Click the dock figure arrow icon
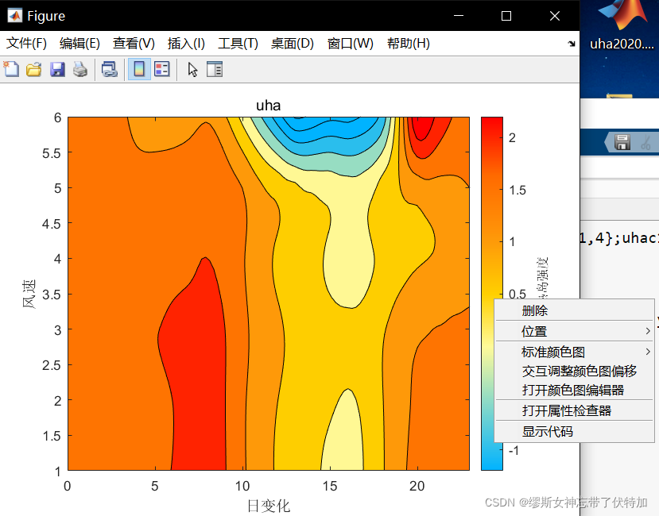659x516 pixels. (x=571, y=44)
